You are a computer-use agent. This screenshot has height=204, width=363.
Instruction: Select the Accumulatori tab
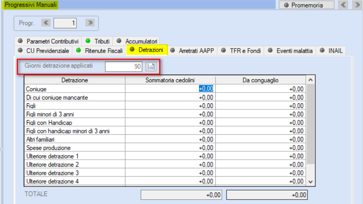pyautogui.click(x=137, y=41)
